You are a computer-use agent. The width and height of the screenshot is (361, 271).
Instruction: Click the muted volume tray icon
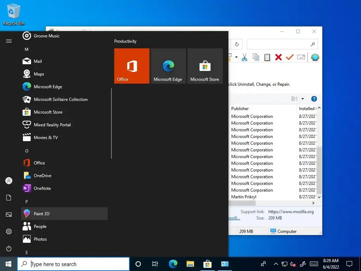(x=293, y=264)
